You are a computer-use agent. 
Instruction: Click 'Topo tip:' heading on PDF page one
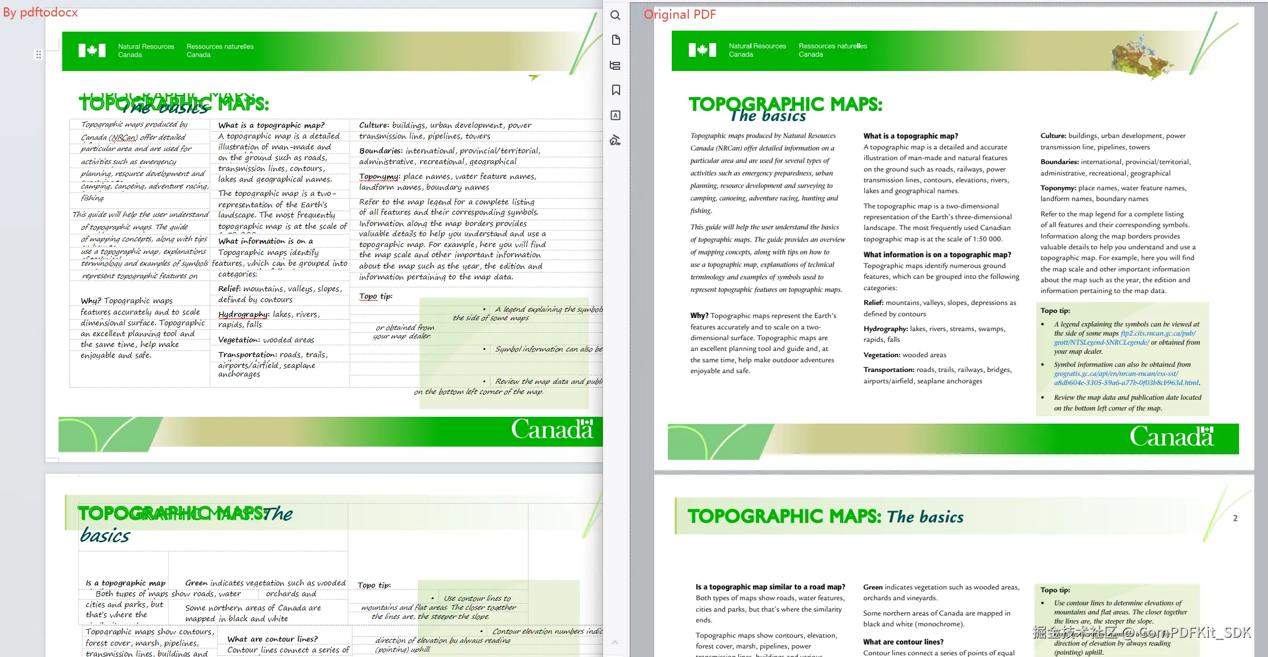[1055, 311]
